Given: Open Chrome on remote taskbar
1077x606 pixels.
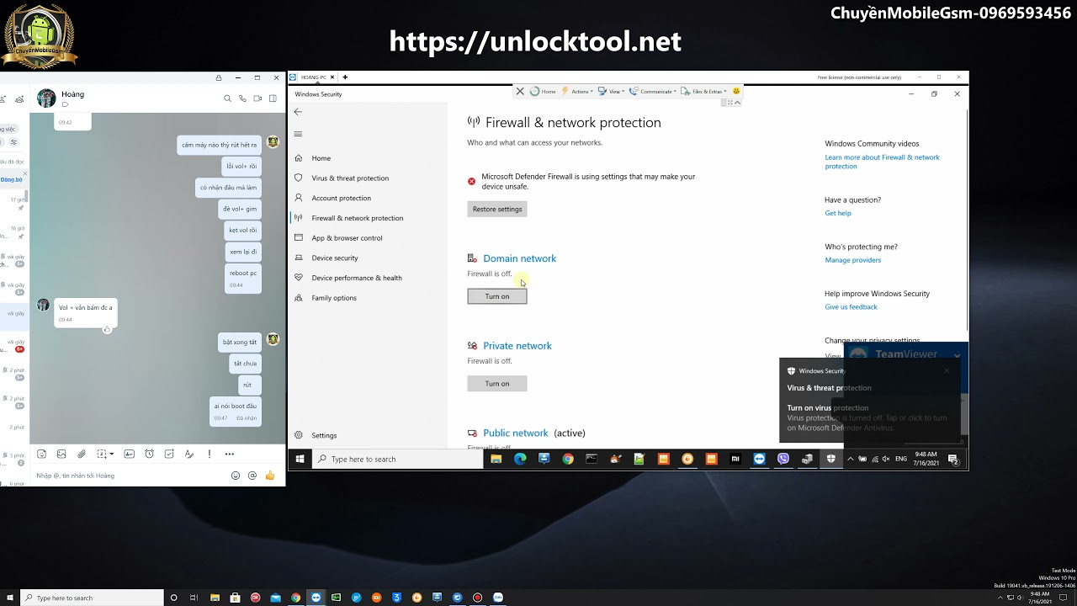Looking at the screenshot, I should pyautogui.click(x=568, y=459).
